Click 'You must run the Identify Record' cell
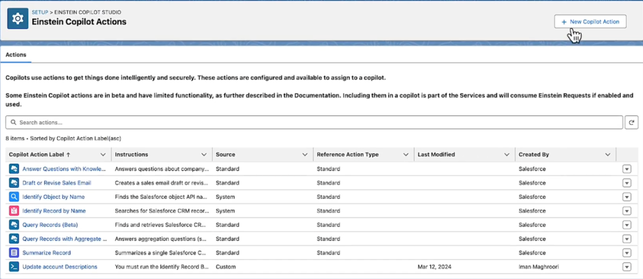 162,267
